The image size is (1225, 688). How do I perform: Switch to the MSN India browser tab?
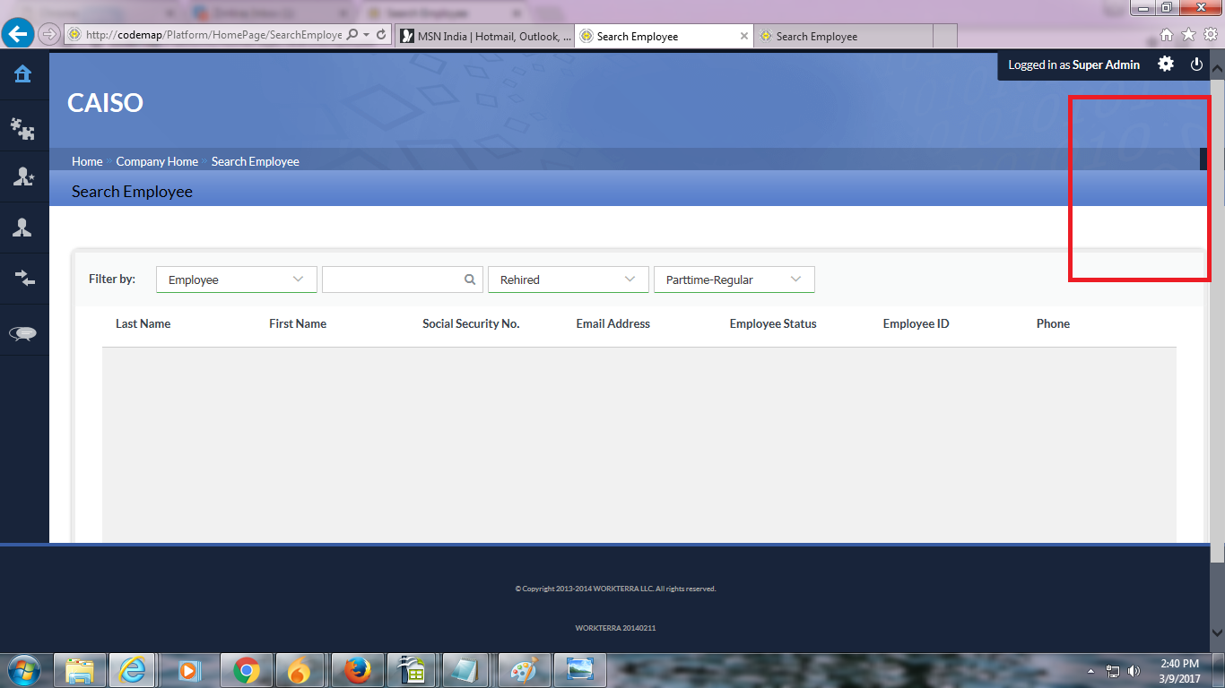point(484,37)
